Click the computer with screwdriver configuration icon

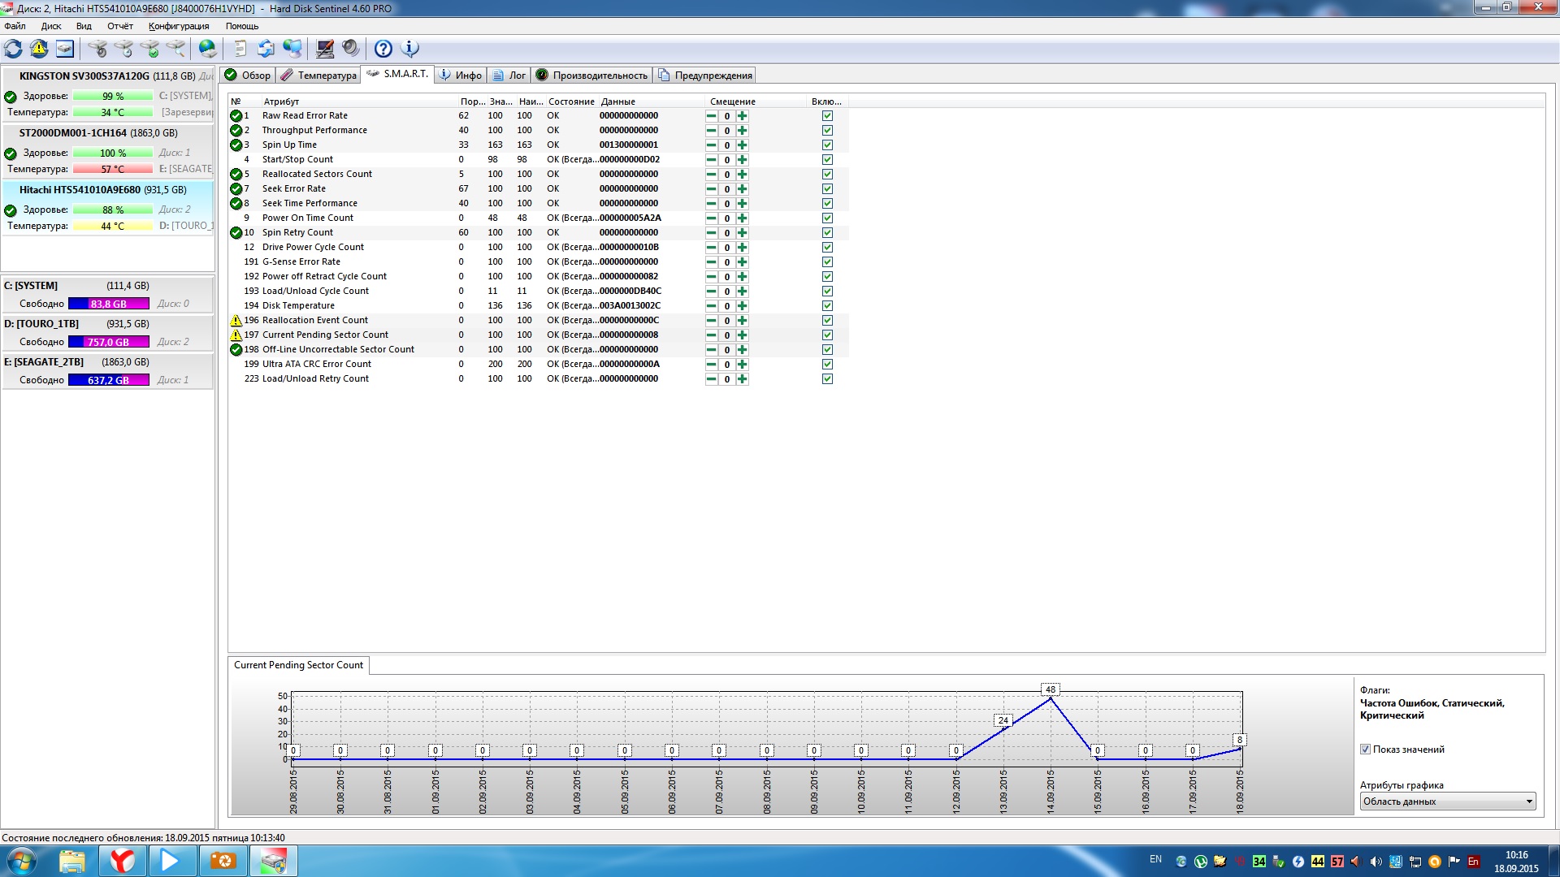pyautogui.click(x=325, y=49)
